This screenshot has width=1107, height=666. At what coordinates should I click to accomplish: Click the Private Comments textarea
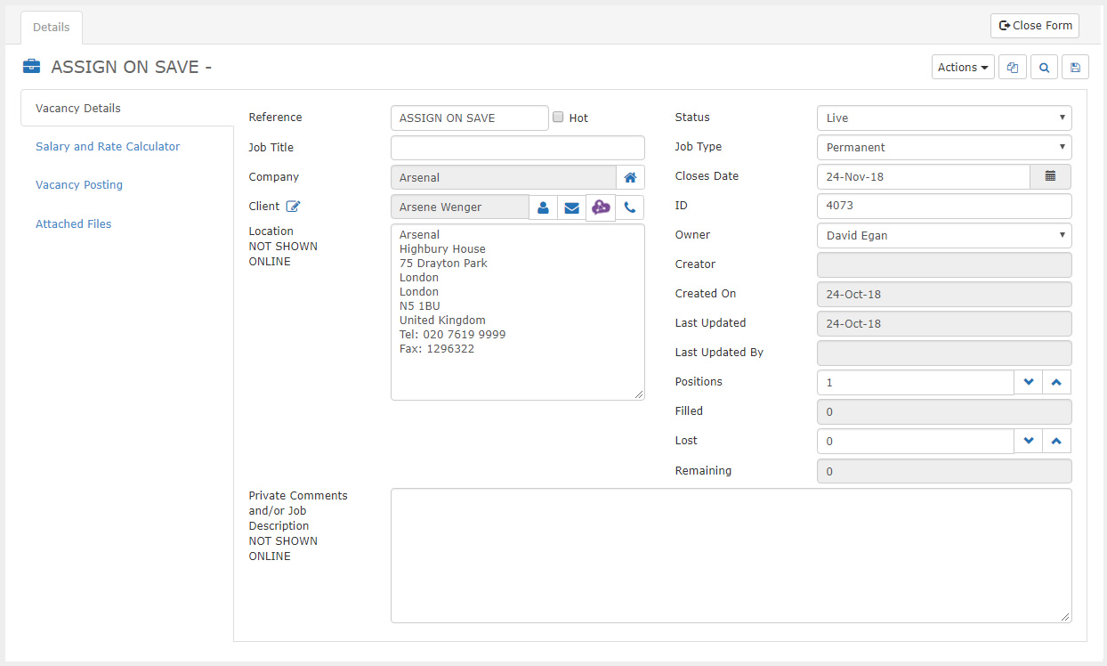731,556
